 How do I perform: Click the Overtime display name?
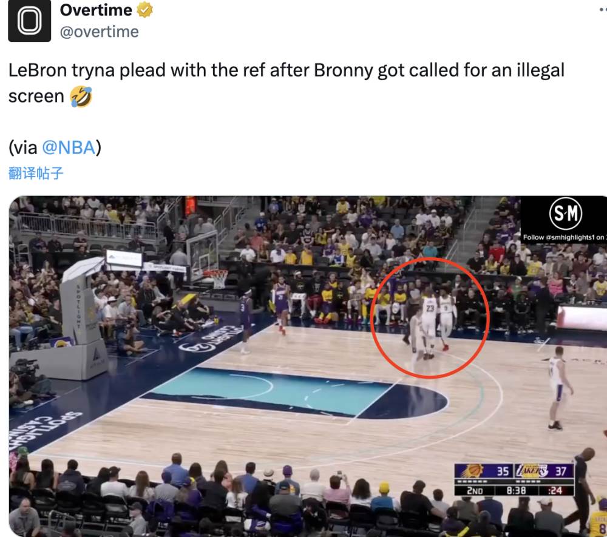click(96, 10)
